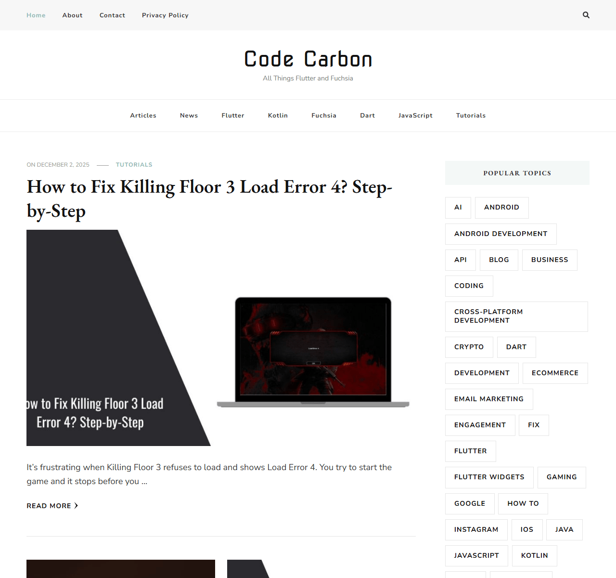Image resolution: width=616 pixels, height=578 pixels.
Task: Click Read More with arrow icon
Action: pos(52,506)
